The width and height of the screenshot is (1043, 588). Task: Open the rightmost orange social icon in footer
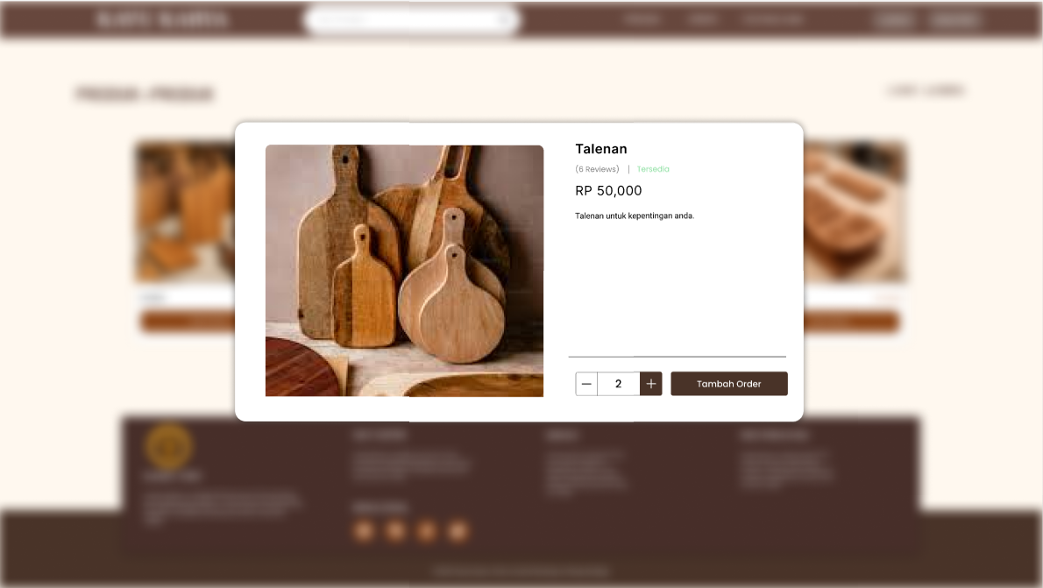[x=458, y=531]
